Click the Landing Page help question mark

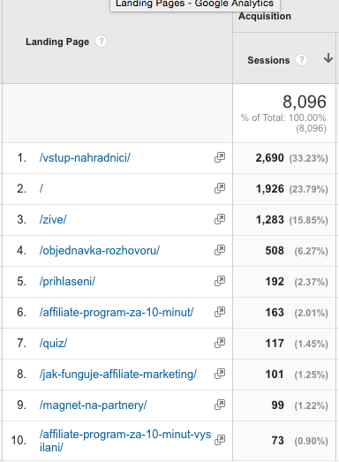tap(101, 42)
